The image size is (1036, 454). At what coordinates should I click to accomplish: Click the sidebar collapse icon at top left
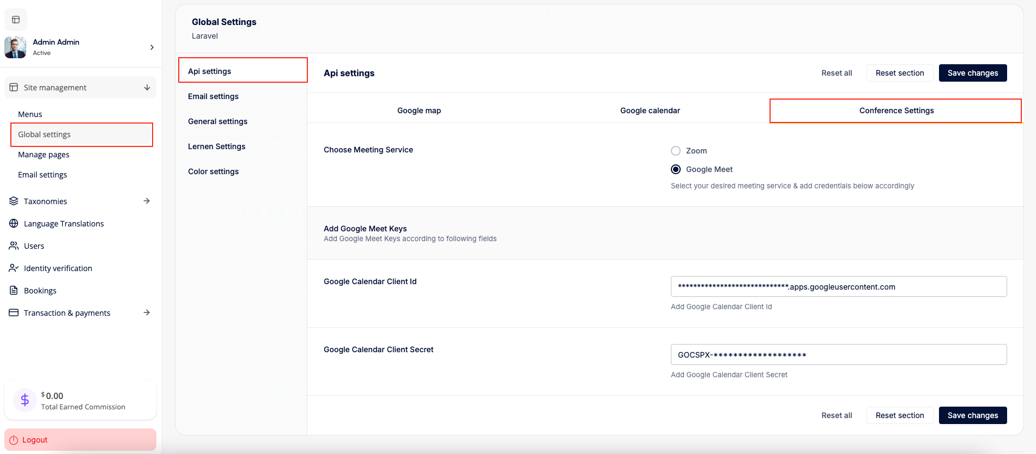16,20
